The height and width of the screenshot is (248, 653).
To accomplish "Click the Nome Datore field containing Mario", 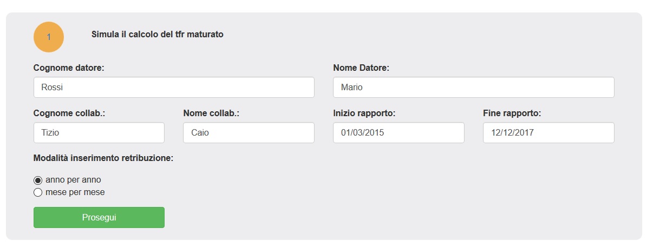I will click(x=473, y=88).
